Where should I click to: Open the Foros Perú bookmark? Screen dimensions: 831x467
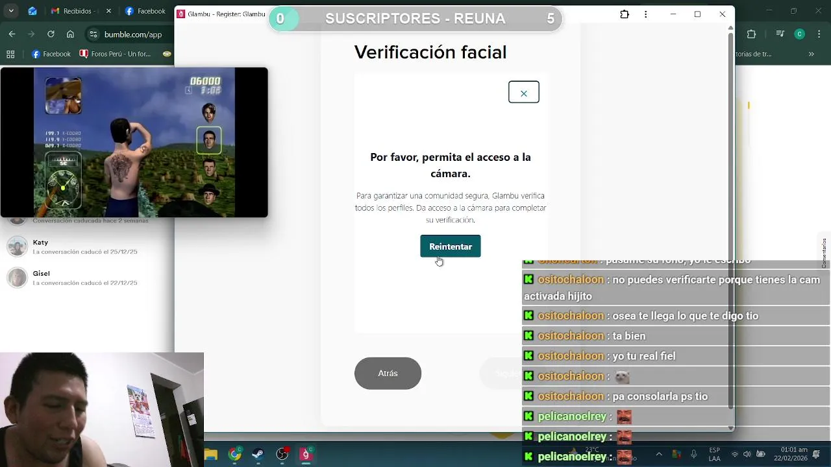116,54
